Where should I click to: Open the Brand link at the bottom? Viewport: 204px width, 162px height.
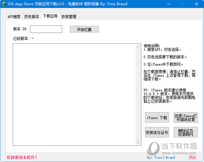coord(170,158)
